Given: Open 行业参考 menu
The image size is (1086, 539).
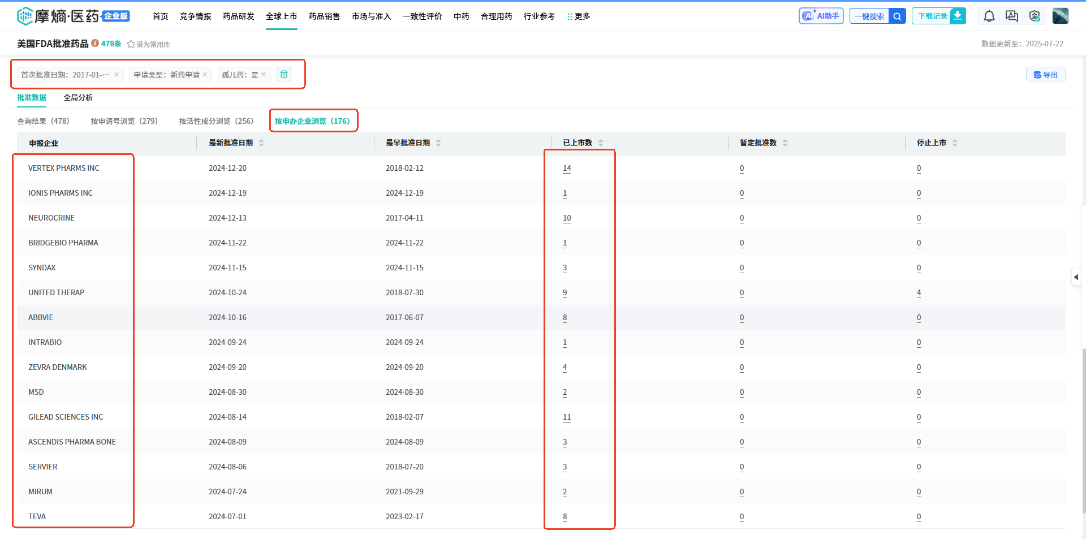Looking at the screenshot, I should 540,16.
